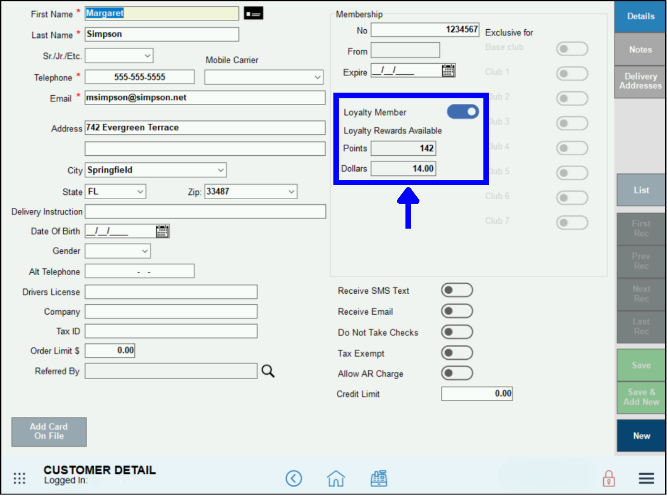Click inside the Membership No field
The height and width of the screenshot is (496, 667).
pos(424,30)
